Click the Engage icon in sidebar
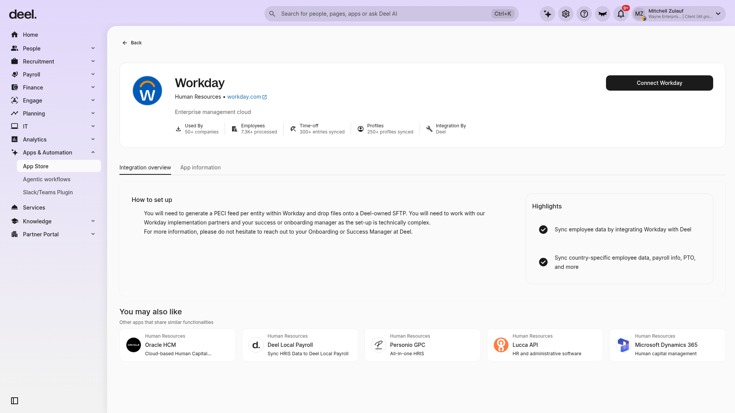 click(15, 101)
